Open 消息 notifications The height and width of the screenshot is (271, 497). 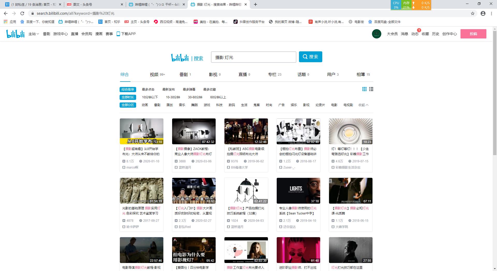coord(404,34)
